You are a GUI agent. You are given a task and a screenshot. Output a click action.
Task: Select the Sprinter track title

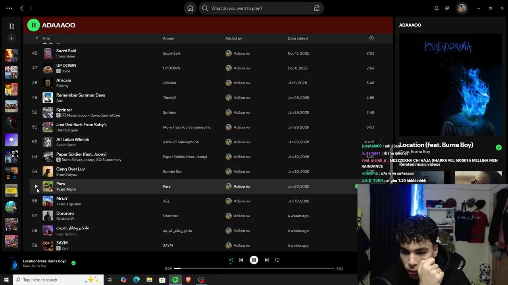64,110
